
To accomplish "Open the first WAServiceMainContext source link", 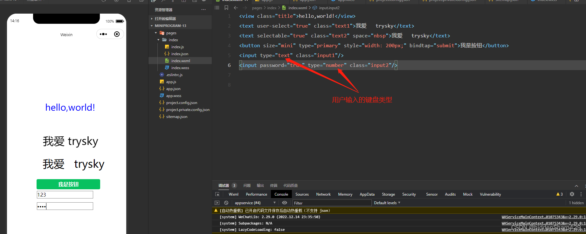I will pos(543,217).
